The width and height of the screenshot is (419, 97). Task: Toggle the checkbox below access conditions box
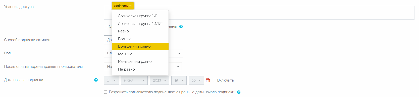click(106, 26)
